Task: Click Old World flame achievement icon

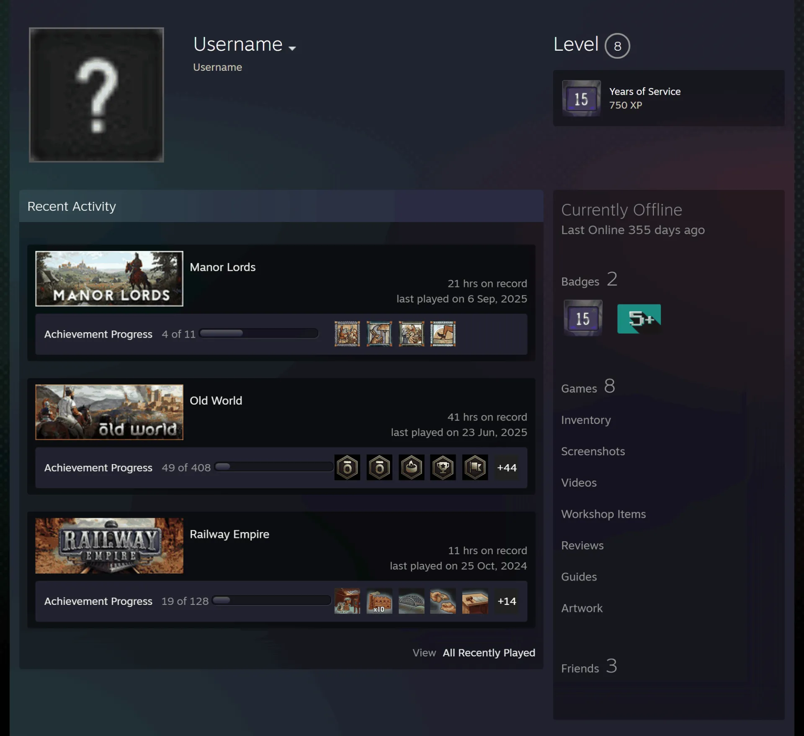Action: tap(411, 467)
